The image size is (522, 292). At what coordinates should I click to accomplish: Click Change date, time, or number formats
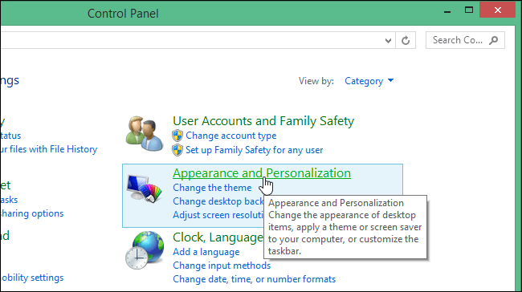255,279
